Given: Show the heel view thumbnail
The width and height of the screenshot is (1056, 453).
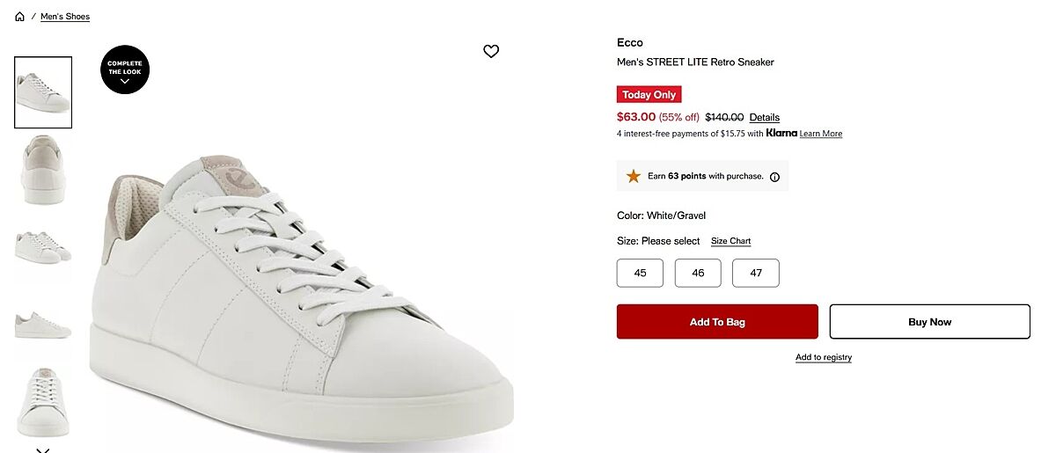Looking at the screenshot, I should coord(42,169).
